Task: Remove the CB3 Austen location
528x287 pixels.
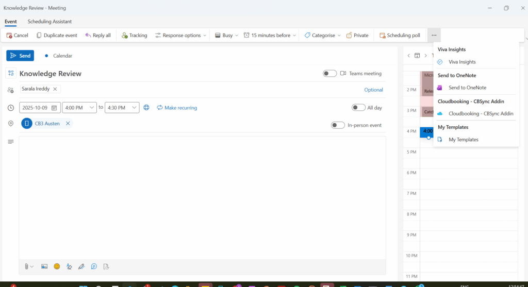Action: click(x=68, y=124)
